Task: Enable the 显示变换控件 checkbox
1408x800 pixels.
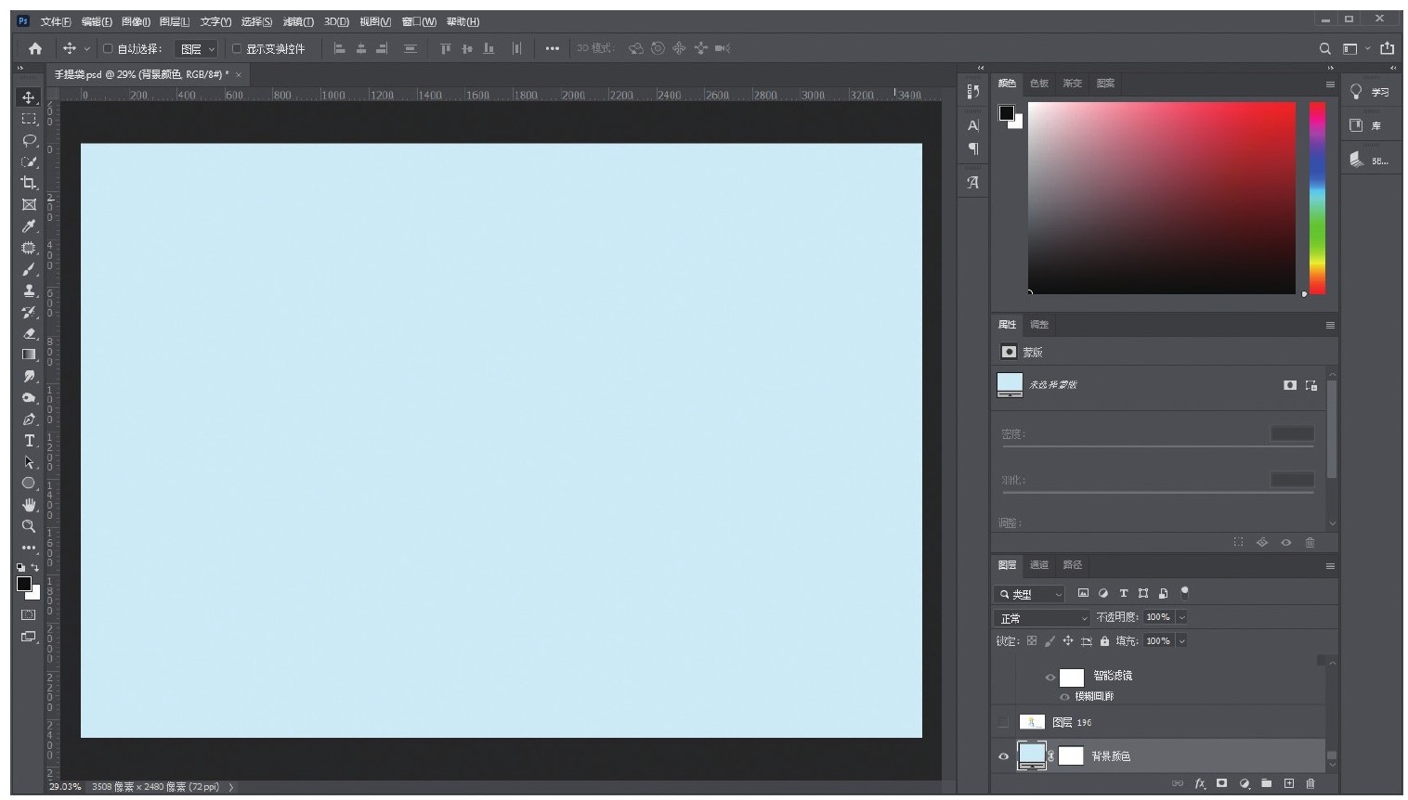Action: coord(237,48)
